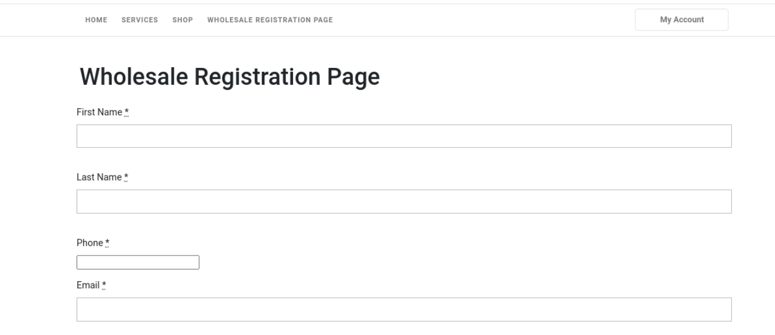This screenshot has height=335, width=775.
Task: Click the Phone label text
Action: point(90,243)
